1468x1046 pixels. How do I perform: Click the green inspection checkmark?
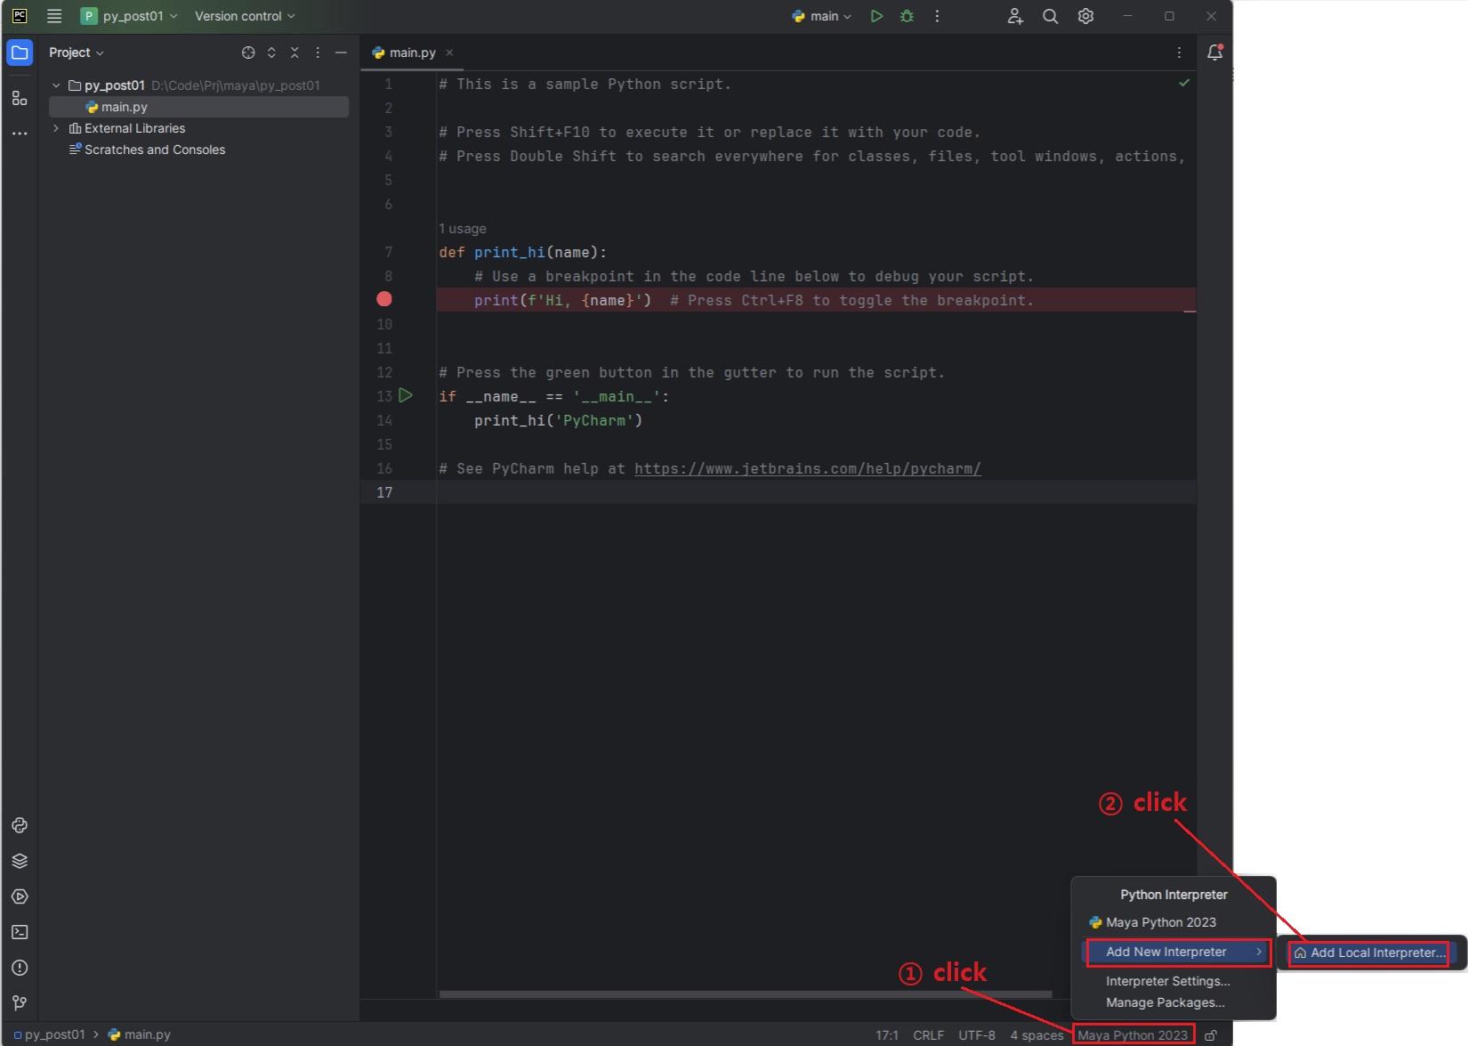(x=1184, y=83)
